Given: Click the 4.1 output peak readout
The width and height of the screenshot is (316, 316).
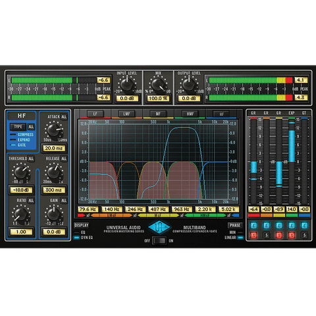Looking at the screenshot, I should (301, 80).
